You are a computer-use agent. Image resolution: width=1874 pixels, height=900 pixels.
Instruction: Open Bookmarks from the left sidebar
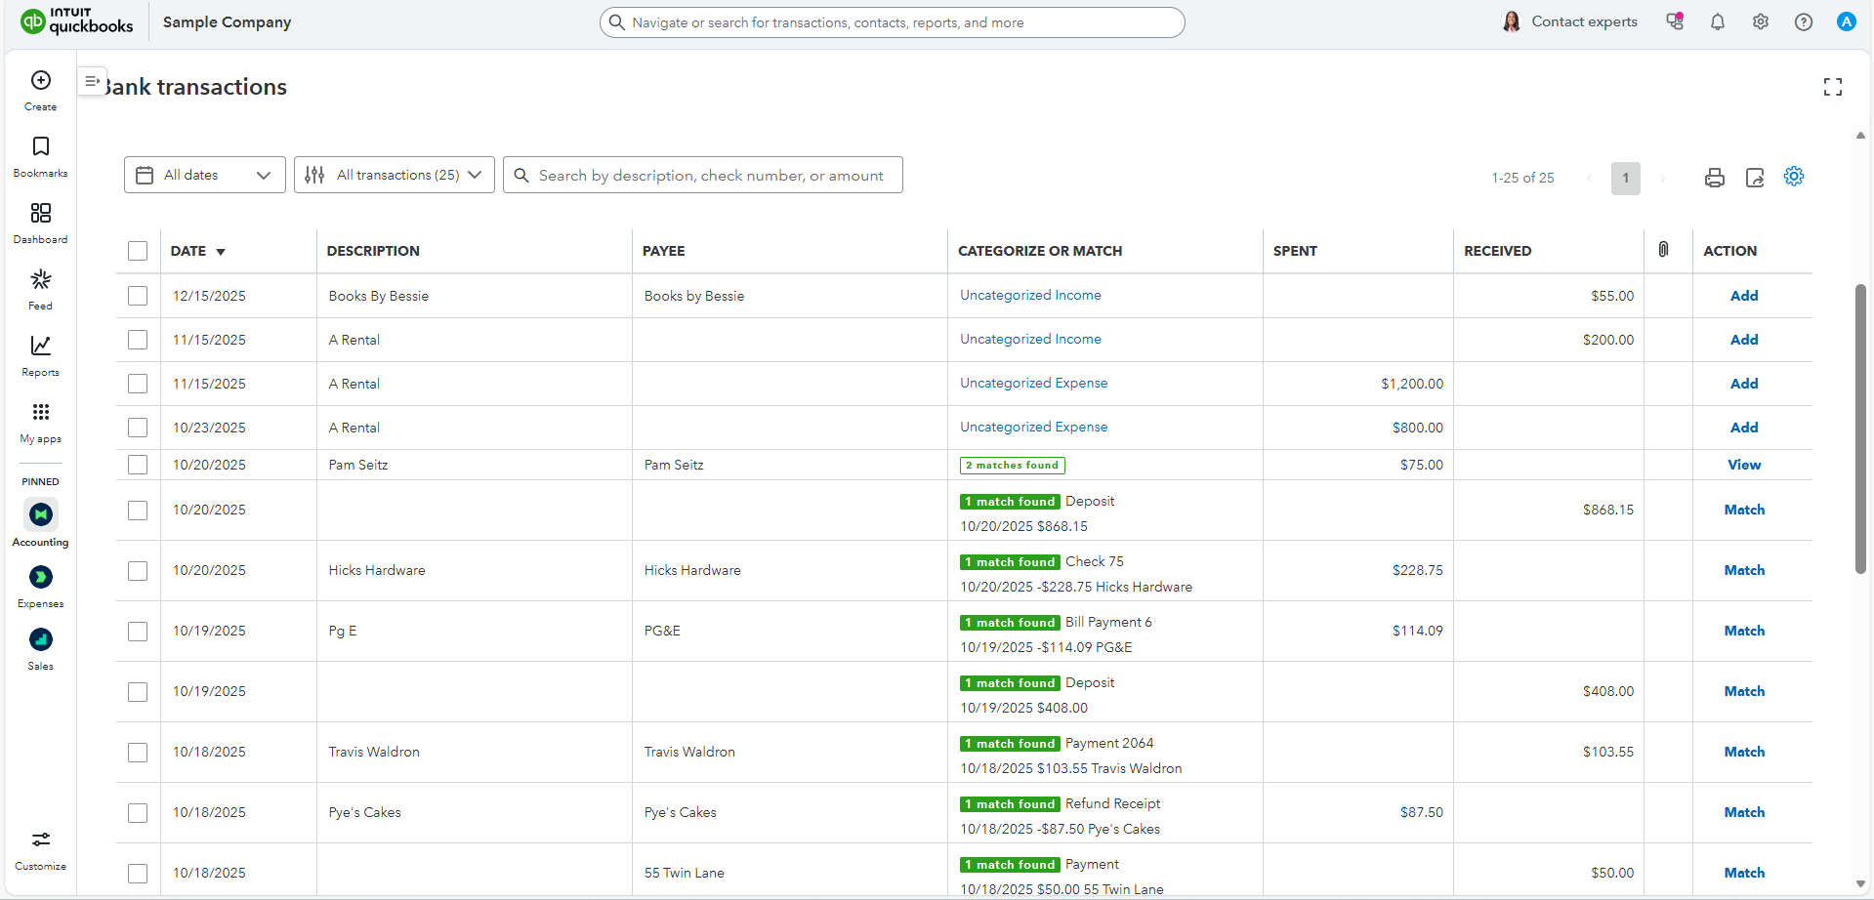point(40,147)
